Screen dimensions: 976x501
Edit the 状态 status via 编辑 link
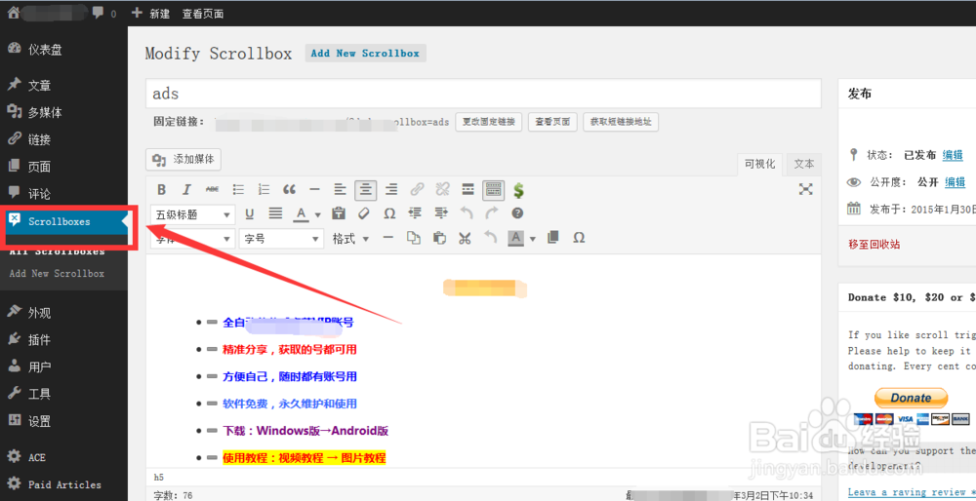point(953,155)
